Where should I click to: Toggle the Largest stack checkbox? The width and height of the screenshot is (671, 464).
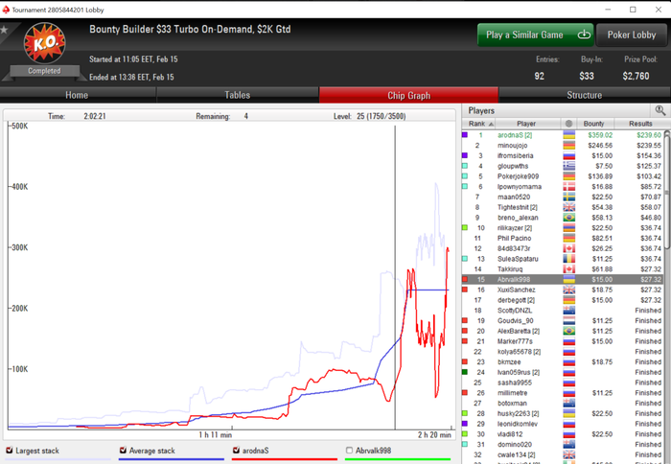pyautogui.click(x=9, y=451)
